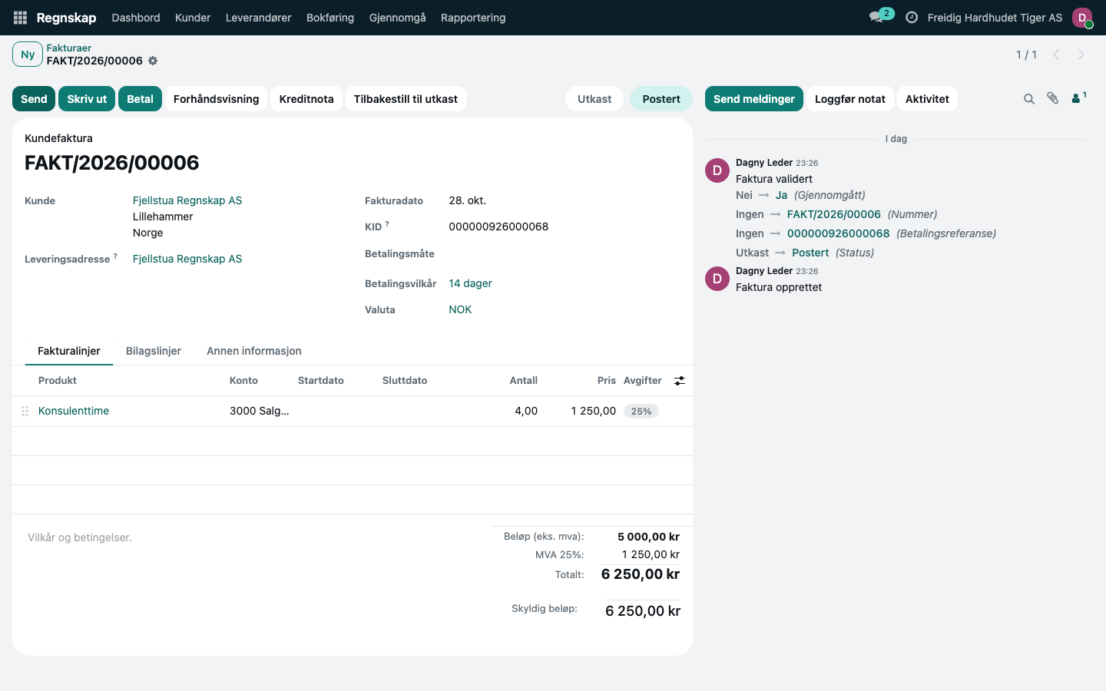The height and width of the screenshot is (691, 1106).
Task: Open attachments via the paperclip icon
Action: coord(1053,98)
